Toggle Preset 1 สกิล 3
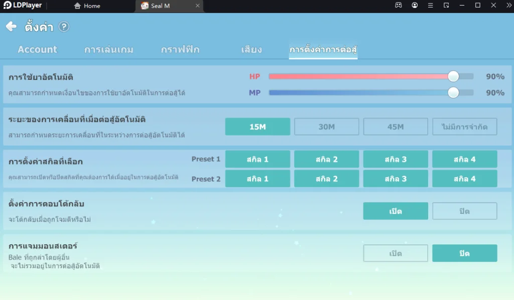This screenshot has height=300, width=514. [396, 159]
